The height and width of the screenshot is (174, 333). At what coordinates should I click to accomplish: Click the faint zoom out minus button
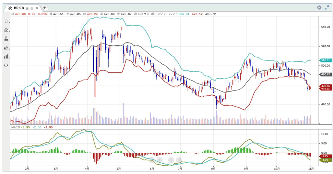[x=151, y=160]
